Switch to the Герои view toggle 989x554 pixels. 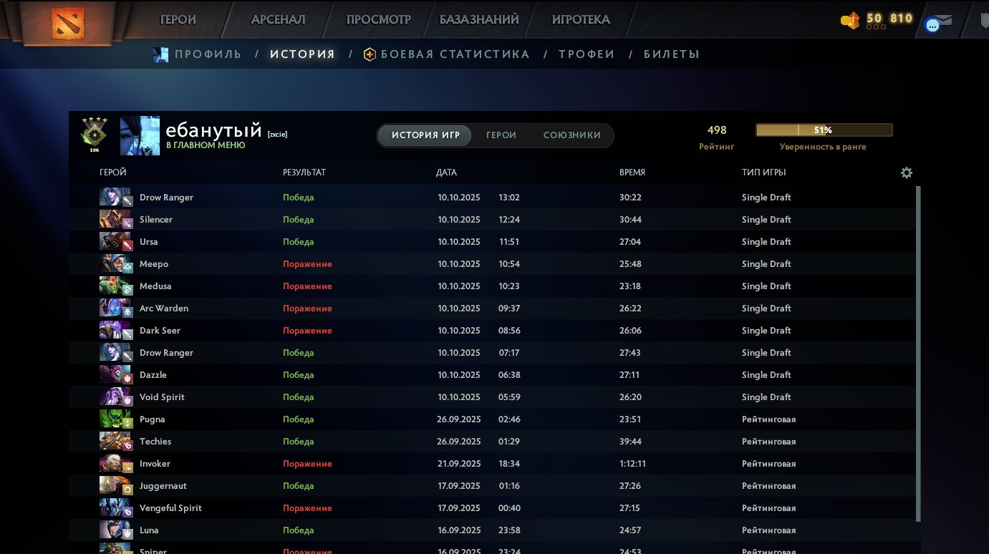tap(501, 135)
